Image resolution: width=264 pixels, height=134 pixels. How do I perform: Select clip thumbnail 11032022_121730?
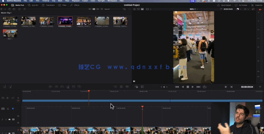coord(10,21)
